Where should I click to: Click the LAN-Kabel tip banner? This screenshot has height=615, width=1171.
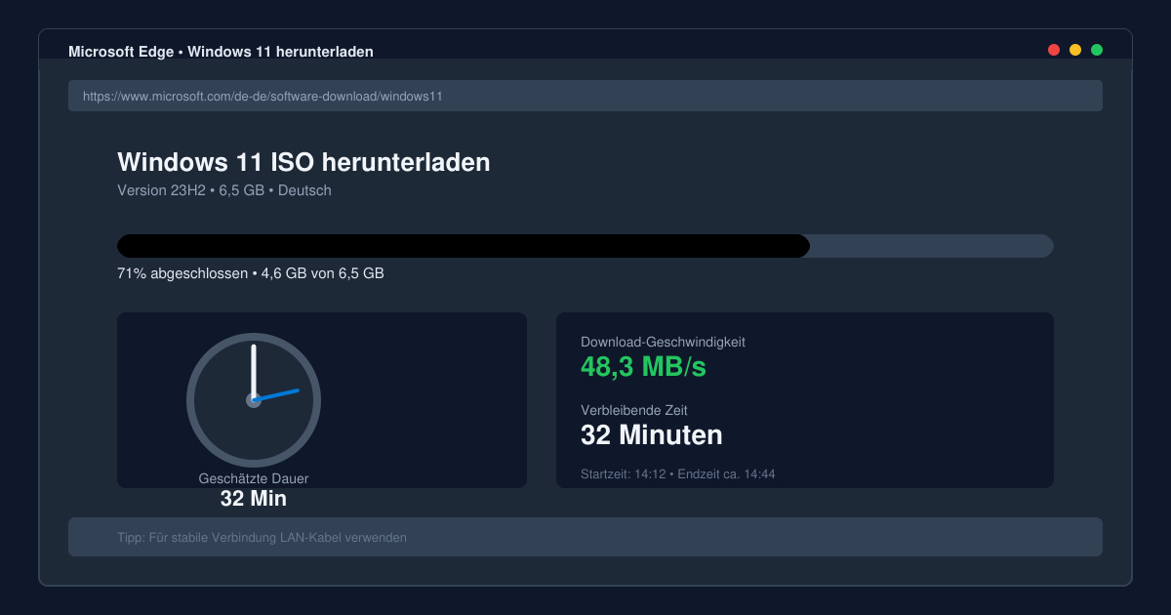tap(585, 537)
